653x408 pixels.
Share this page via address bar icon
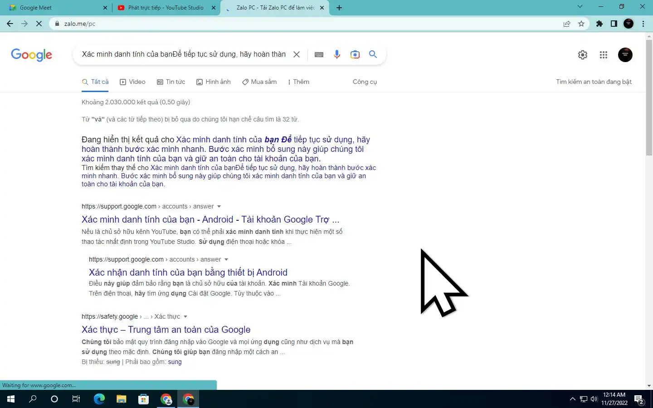coord(567,24)
